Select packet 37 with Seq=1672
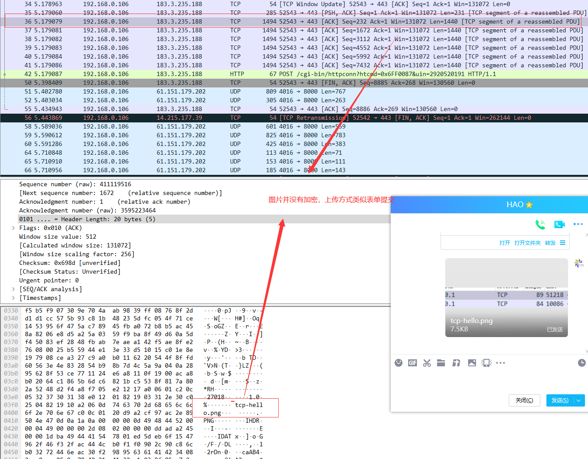The image size is (588, 459). pyautogui.click(x=294, y=30)
